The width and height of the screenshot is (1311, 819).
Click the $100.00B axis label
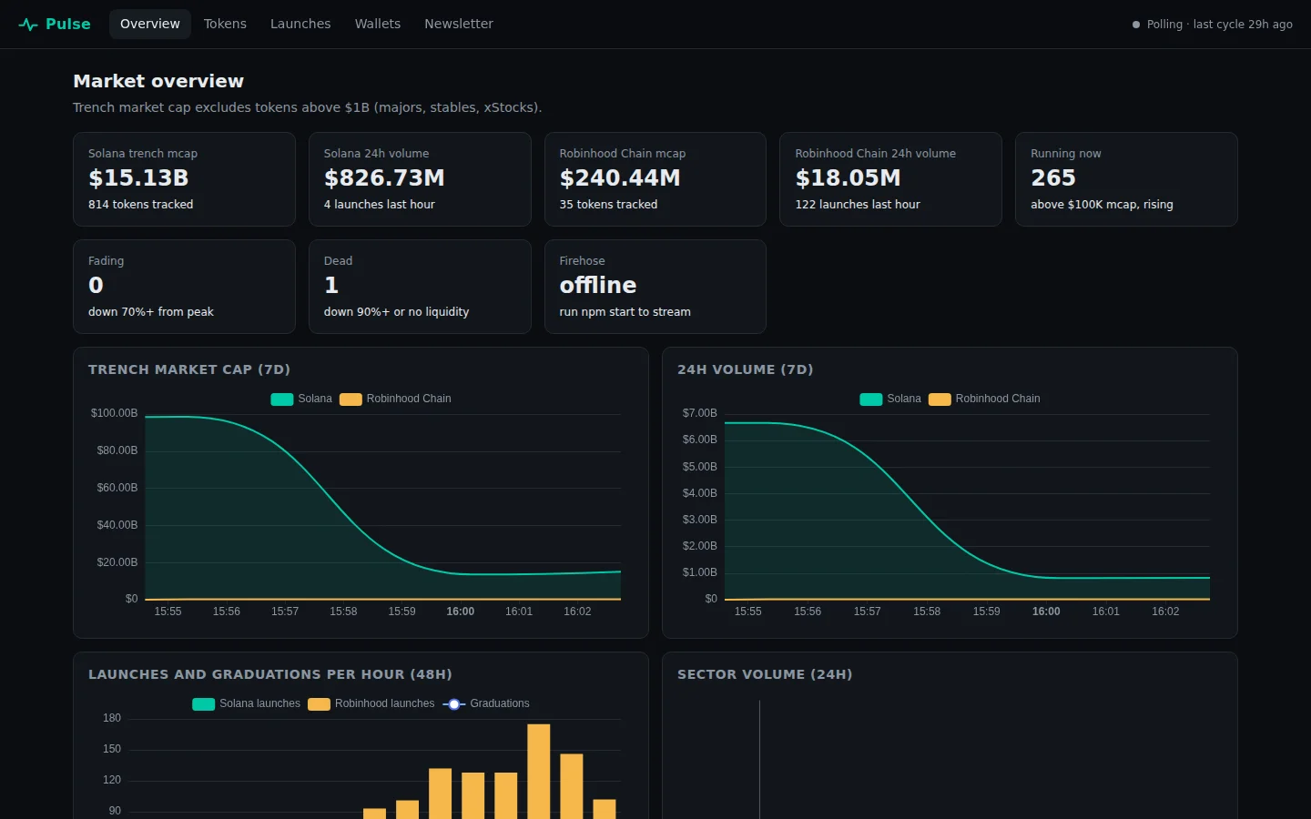[114, 413]
